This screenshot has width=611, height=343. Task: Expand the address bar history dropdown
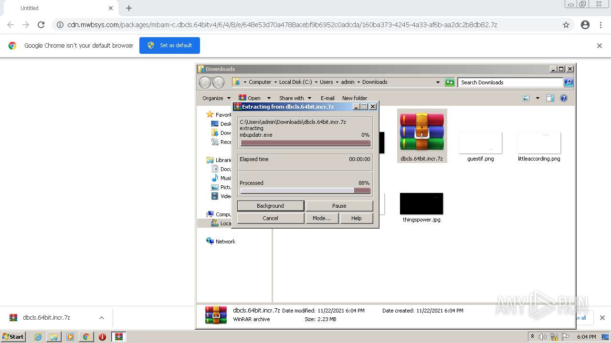(x=438, y=82)
